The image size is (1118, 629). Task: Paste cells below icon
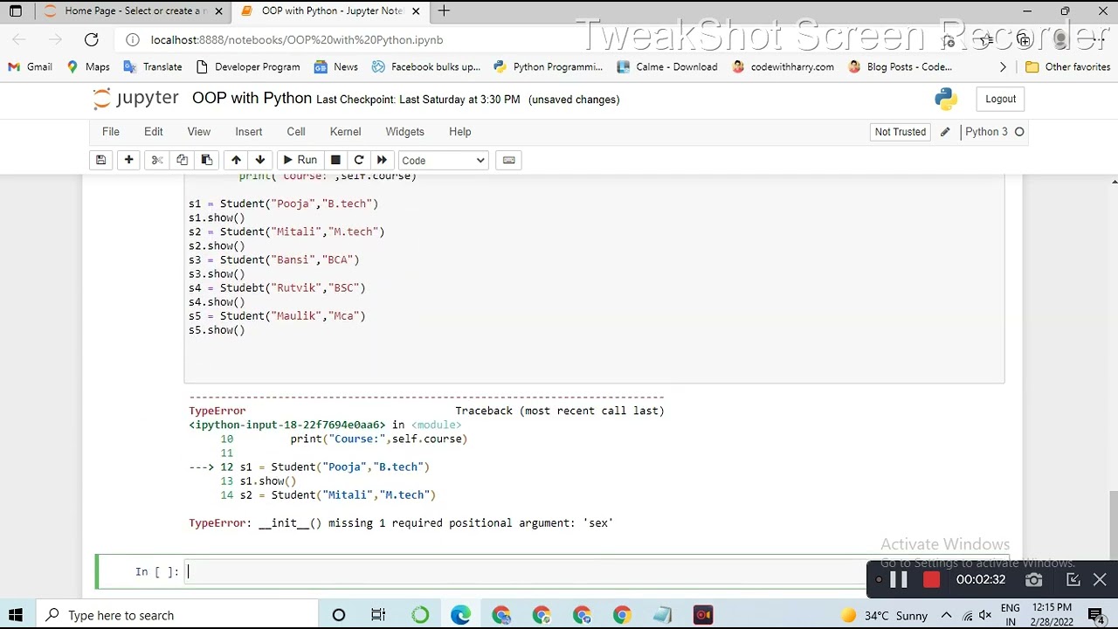click(207, 160)
